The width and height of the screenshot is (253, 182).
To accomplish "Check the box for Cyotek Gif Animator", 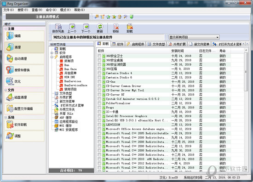I will tap(99, 99).
